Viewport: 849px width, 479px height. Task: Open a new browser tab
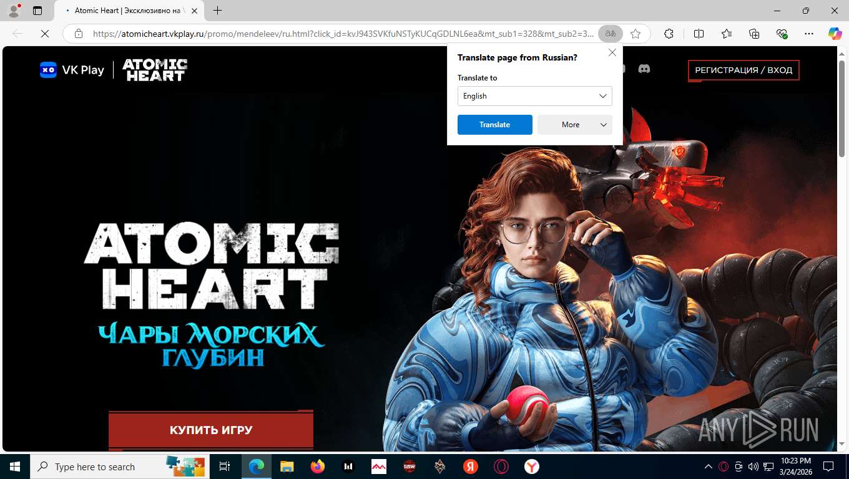pyautogui.click(x=217, y=11)
